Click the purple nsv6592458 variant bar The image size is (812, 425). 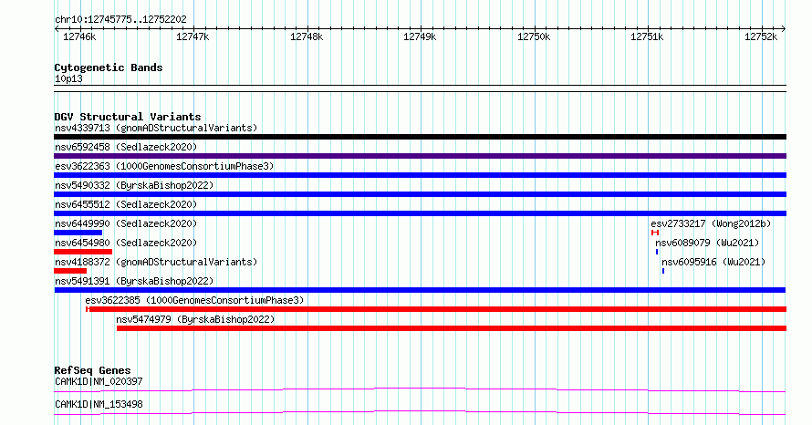[420, 156]
